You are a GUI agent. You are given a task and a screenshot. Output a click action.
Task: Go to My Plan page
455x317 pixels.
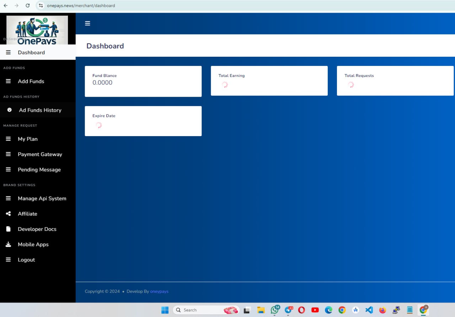pos(28,139)
